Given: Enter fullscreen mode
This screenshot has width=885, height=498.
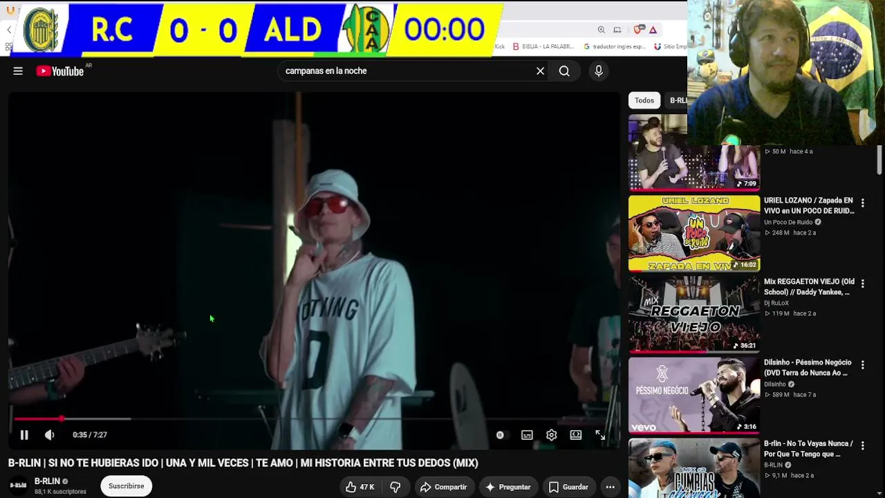Looking at the screenshot, I should tap(600, 435).
